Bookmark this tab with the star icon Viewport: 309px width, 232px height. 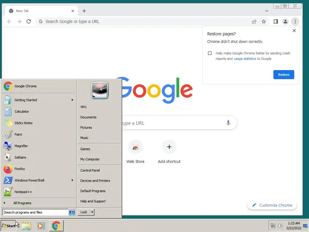[264, 21]
